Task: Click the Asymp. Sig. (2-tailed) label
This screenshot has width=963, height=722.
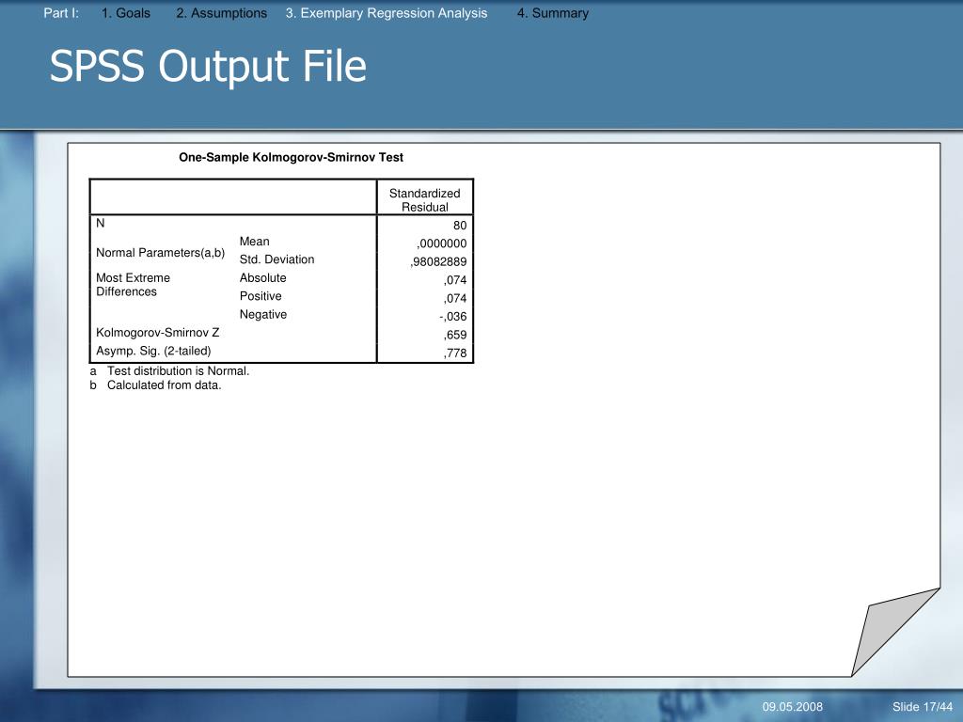Action: click(x=153, y=352)
